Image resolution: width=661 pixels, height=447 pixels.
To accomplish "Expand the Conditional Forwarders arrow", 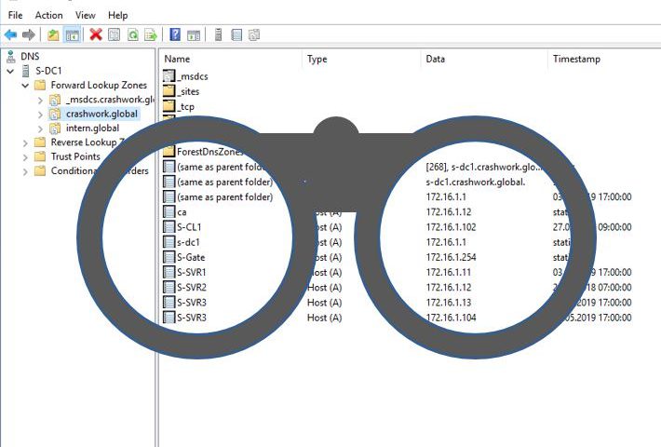I will click(25, 171).
